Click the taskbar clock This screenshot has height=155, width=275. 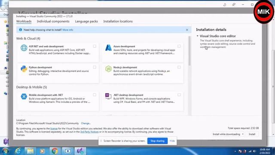pos(265,151)
